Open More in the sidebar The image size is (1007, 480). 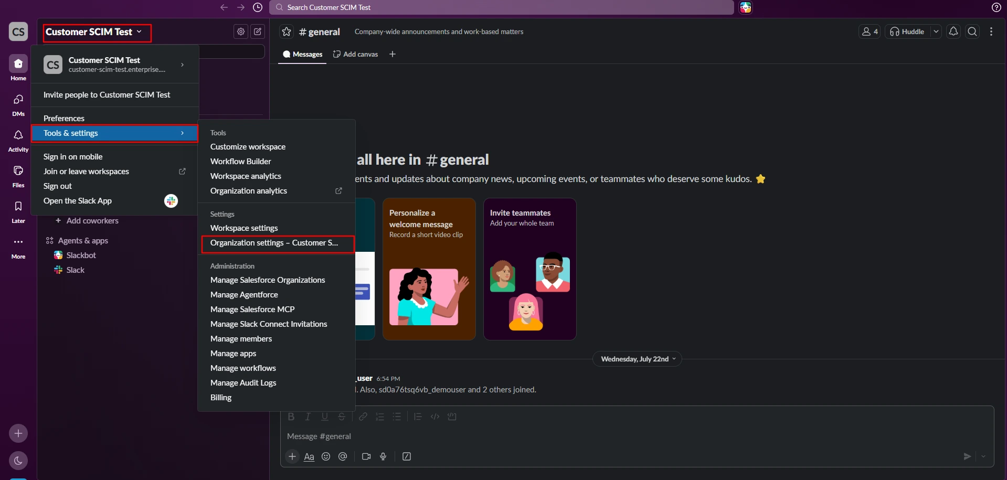(x=18, y=247)
